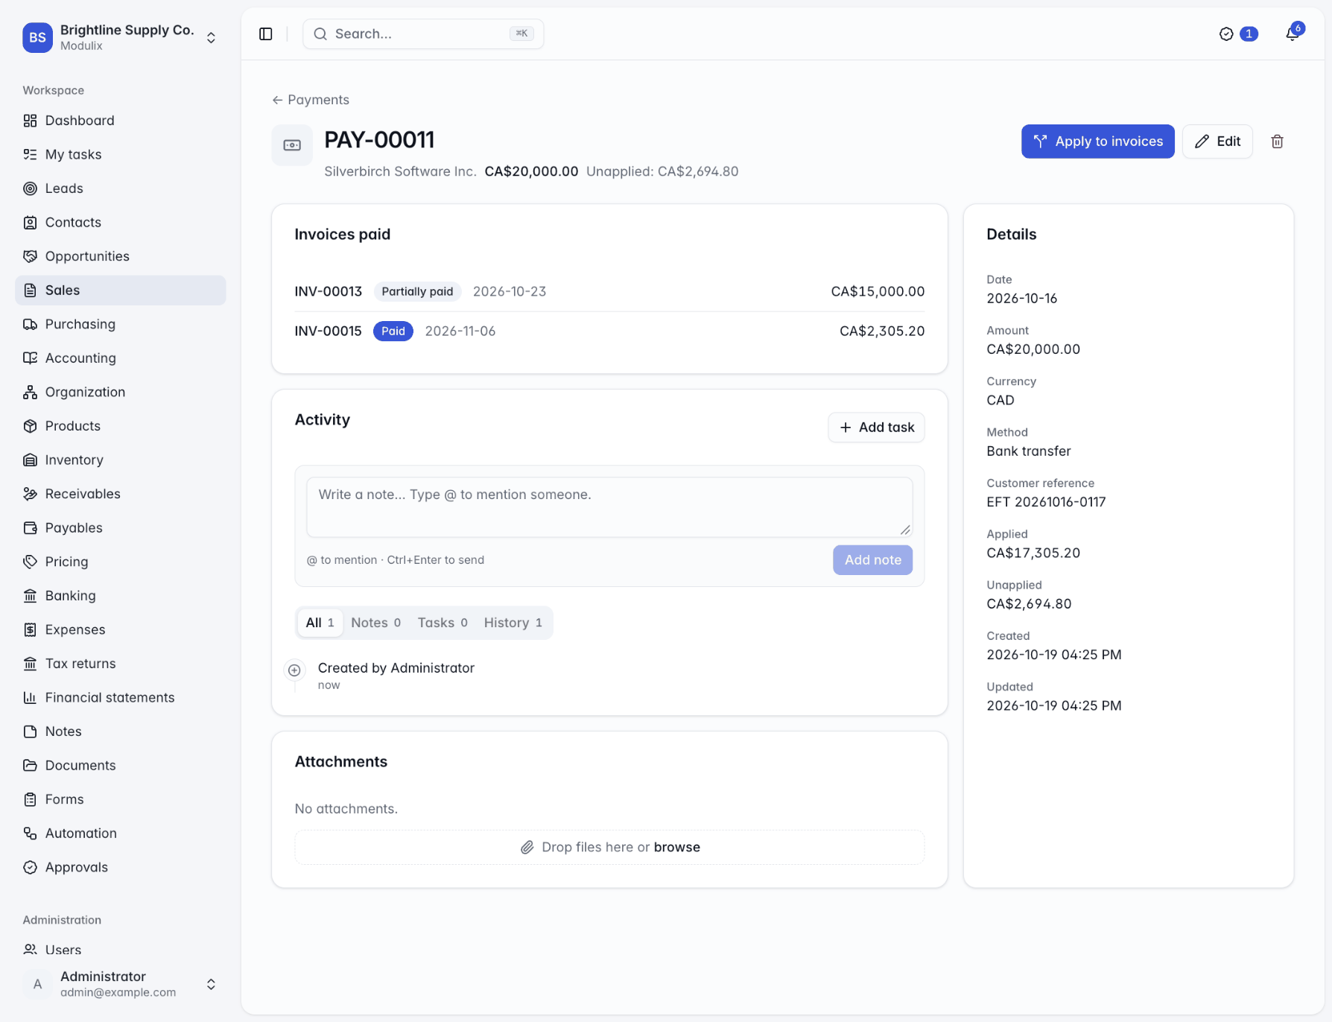Open invoice INV-00013

(328, 291)
